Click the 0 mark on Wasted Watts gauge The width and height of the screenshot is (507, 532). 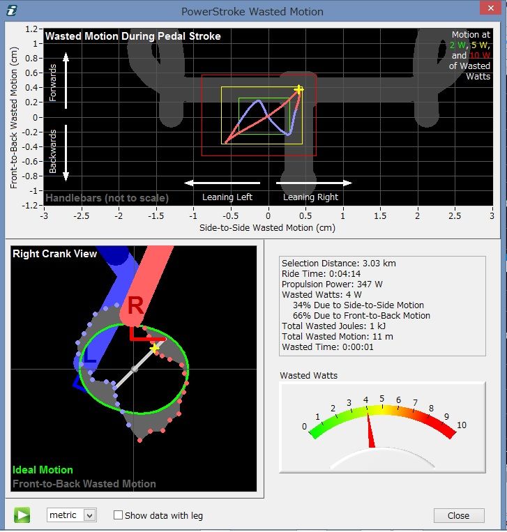coord(304,427)
